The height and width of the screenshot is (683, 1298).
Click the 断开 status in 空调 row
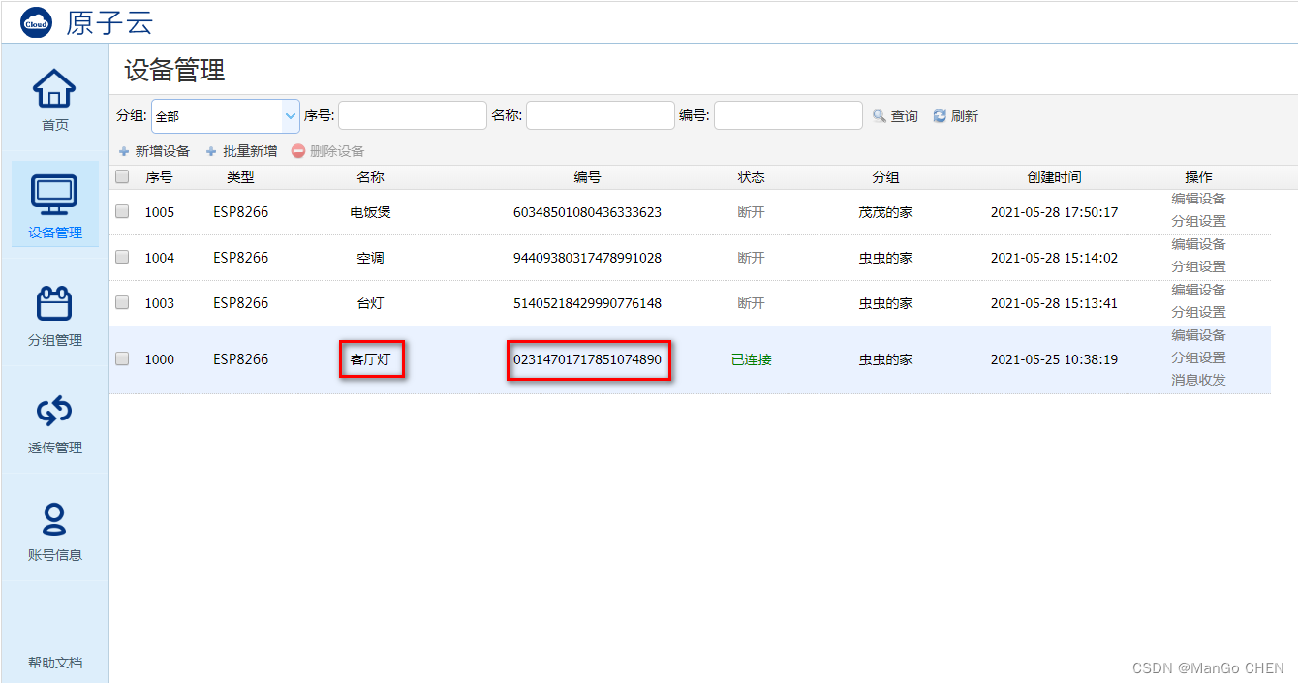click(751, 258)
